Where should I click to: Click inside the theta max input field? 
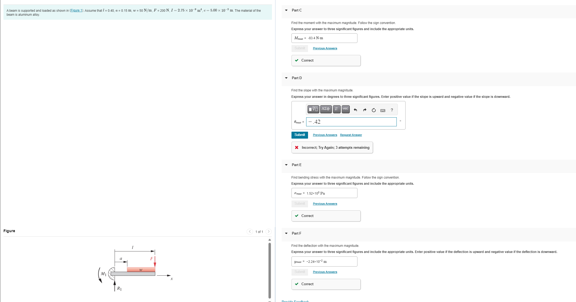click(351, 122)
